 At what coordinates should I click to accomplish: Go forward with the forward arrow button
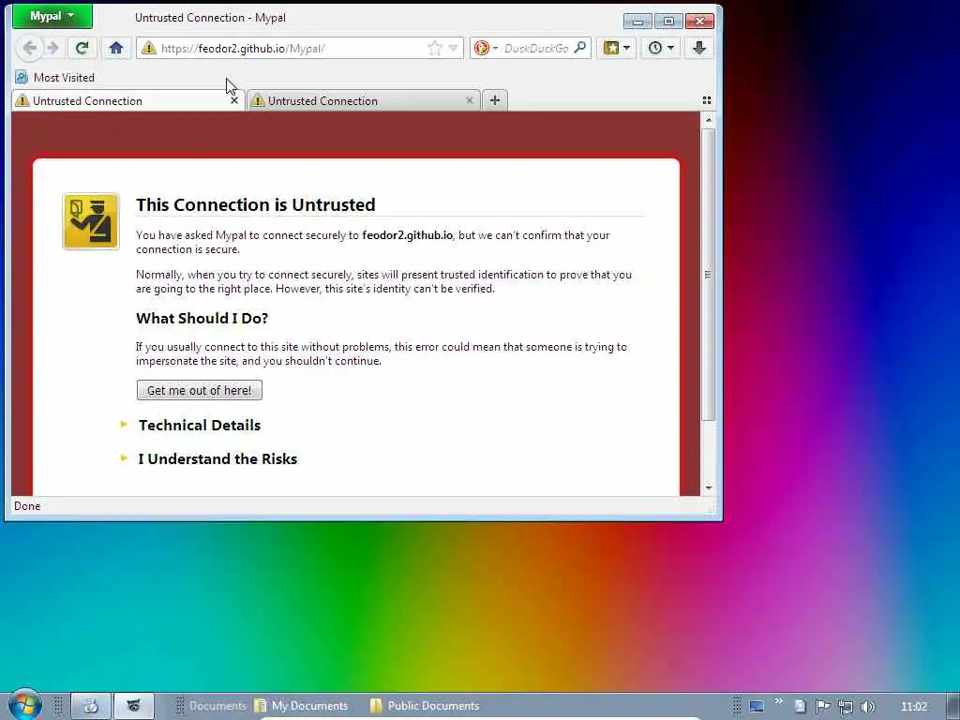coord(53,48)
